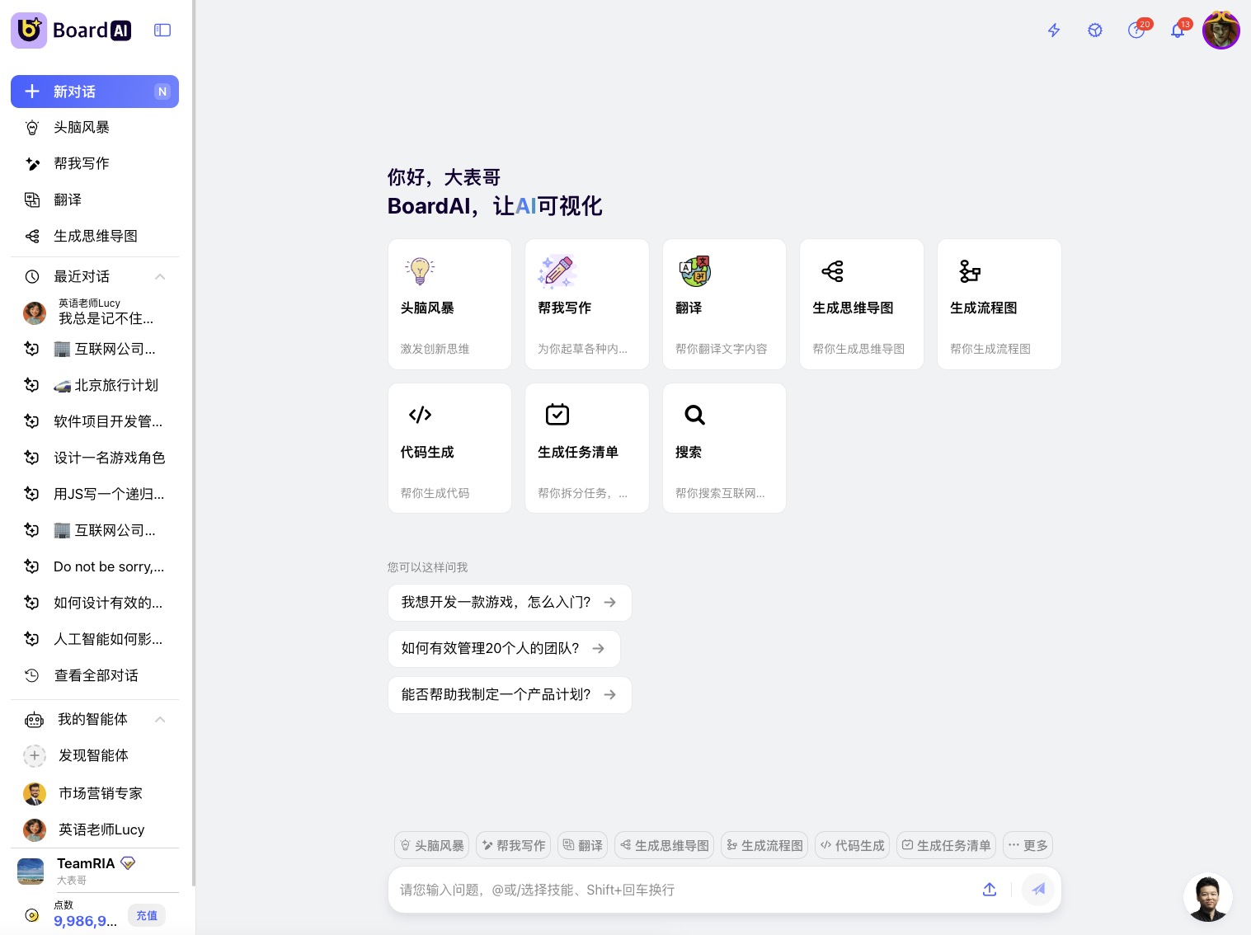Click the 充值 recharge button
Image resolution: width=1251 pixels, height=935 pixels.
click(147, 915)
